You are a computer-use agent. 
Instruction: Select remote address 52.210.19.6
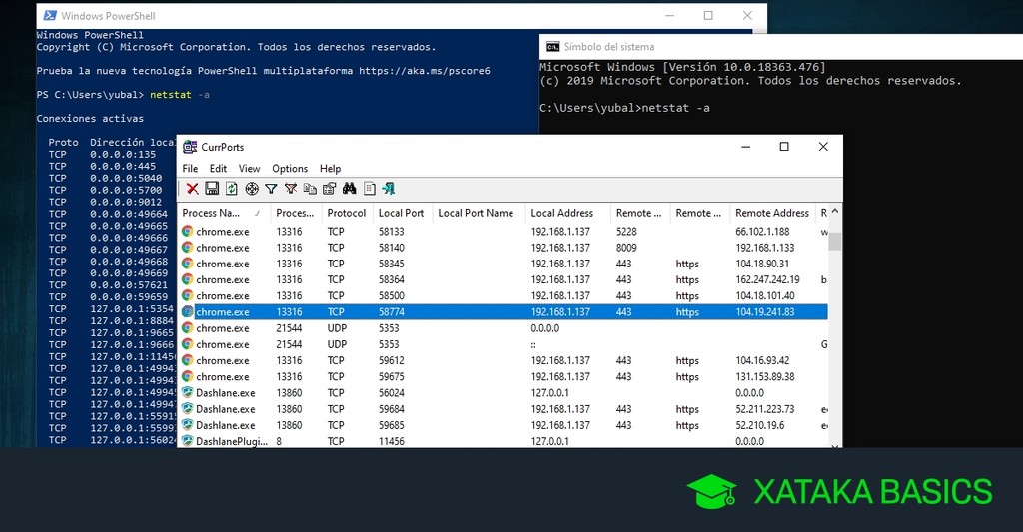click(x=760, y=425)
